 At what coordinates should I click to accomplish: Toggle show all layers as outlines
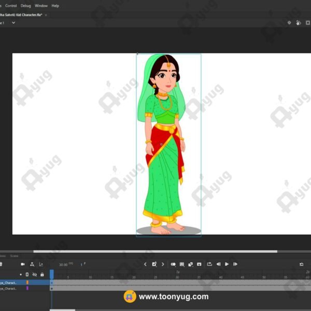[x=27, y=275]
